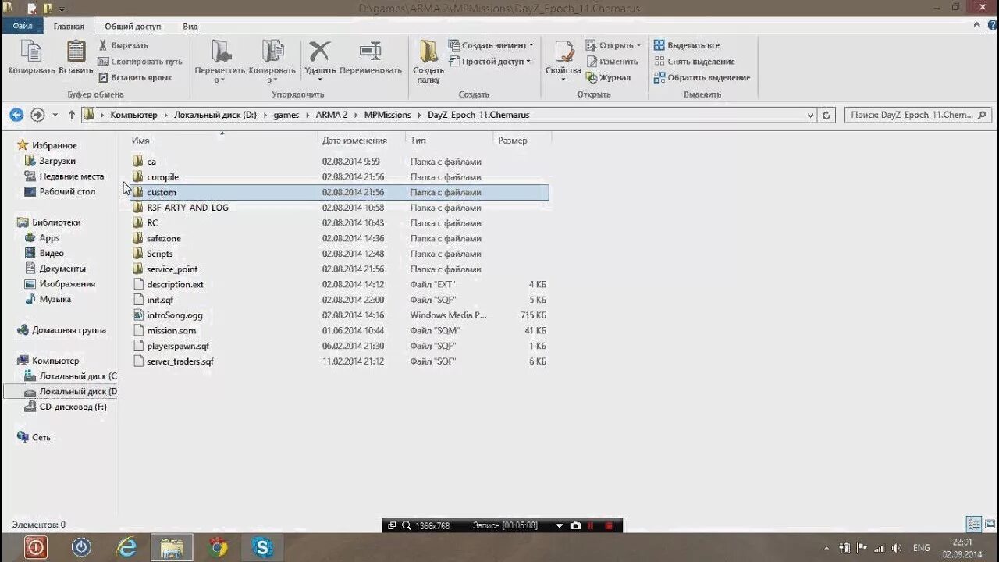Image resolution: width=999 pixels, height=562 pixels.
Task: Open Домашняя группа
Action: tap(69, 330)
